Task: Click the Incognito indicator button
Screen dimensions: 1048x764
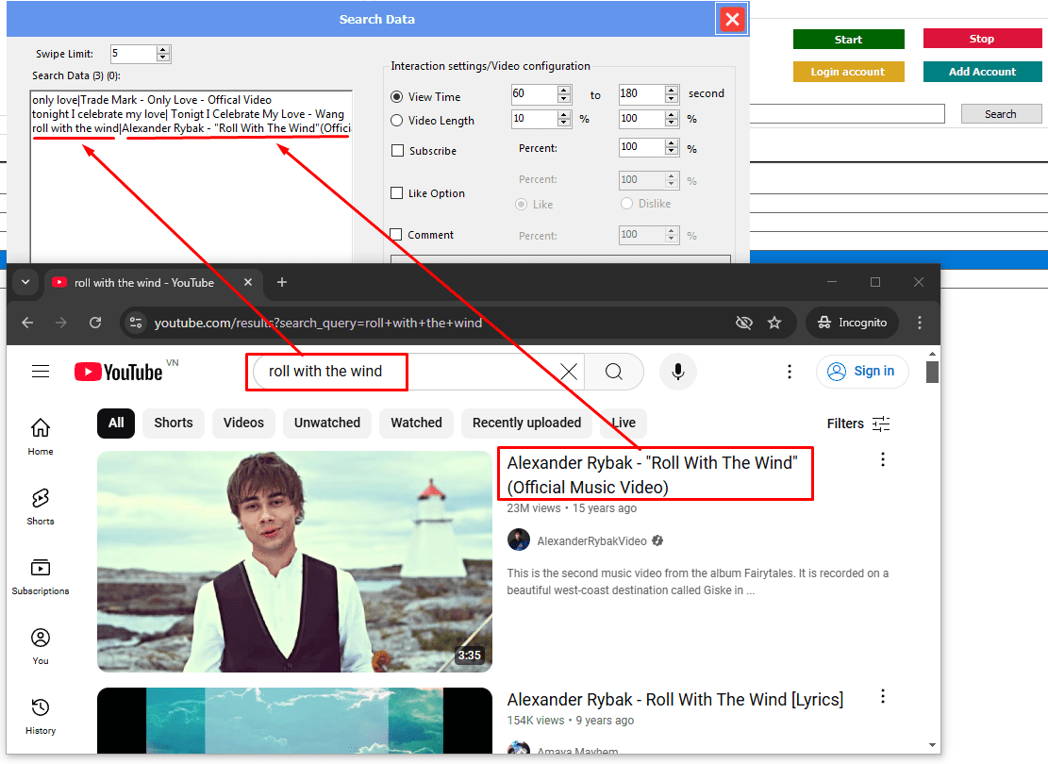Action: [x=852, y=323]
